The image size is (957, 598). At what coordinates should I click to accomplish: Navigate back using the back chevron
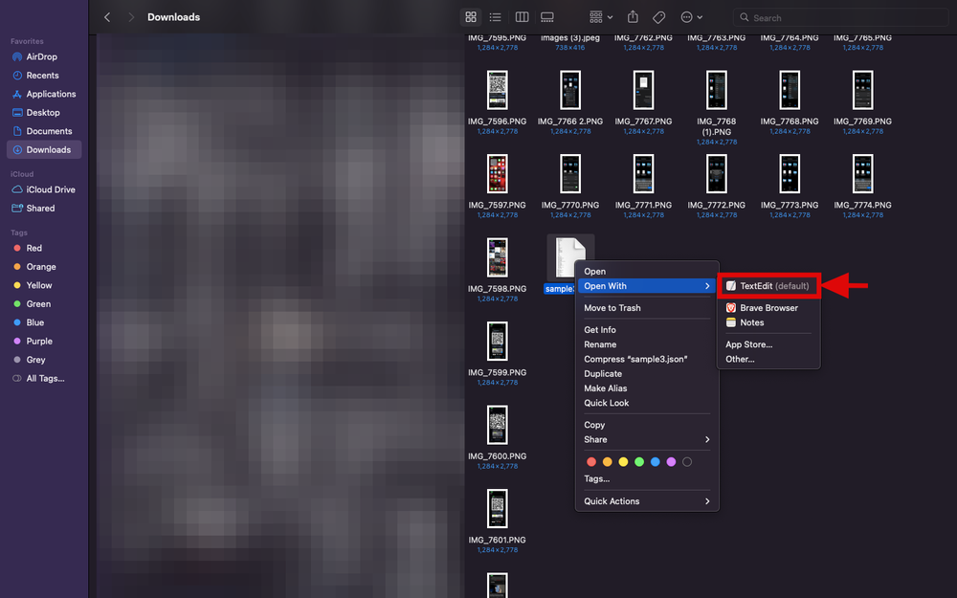tap(106, 16)
